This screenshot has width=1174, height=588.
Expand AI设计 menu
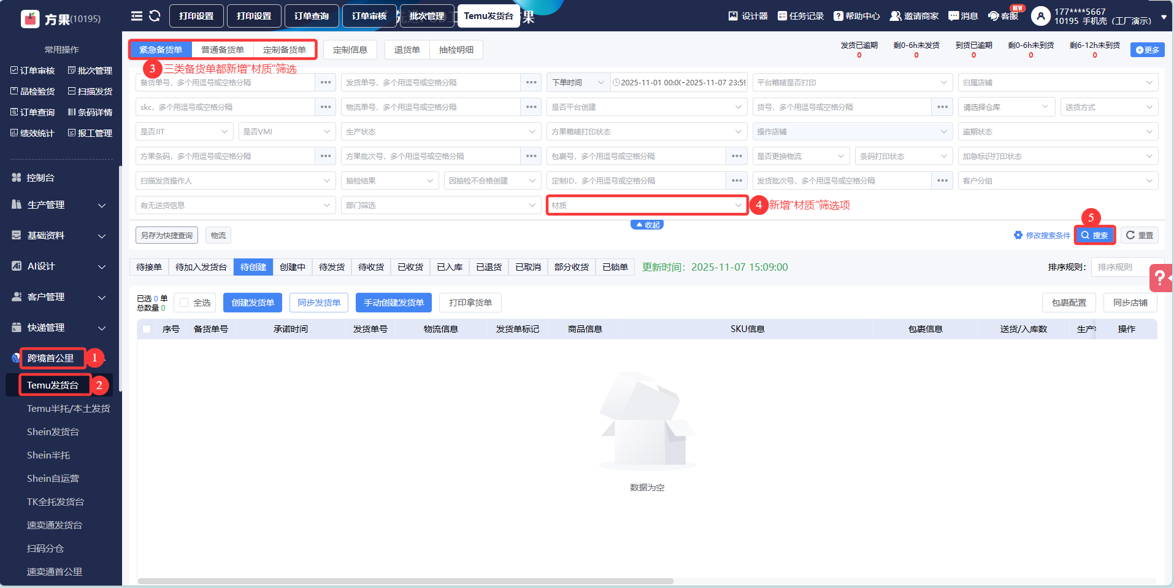point(59,266)
